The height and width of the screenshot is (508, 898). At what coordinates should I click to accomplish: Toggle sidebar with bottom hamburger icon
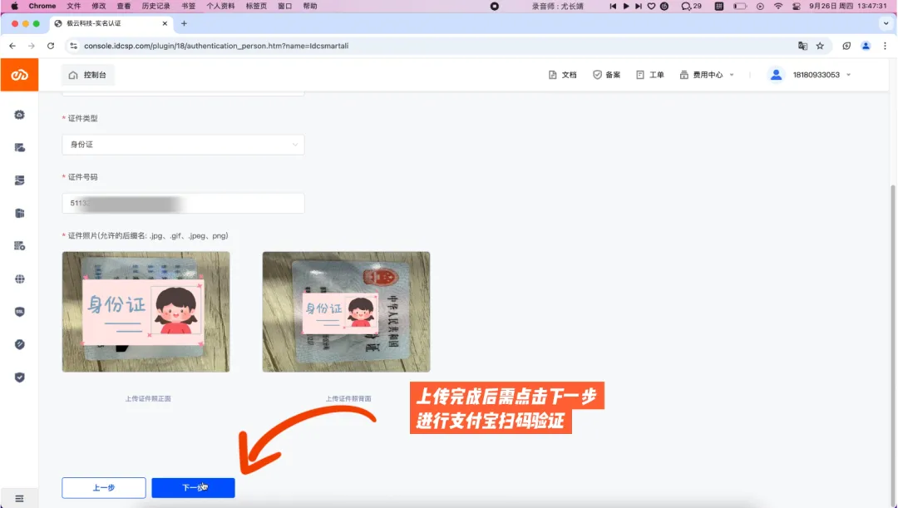click(x=19, y=499)
